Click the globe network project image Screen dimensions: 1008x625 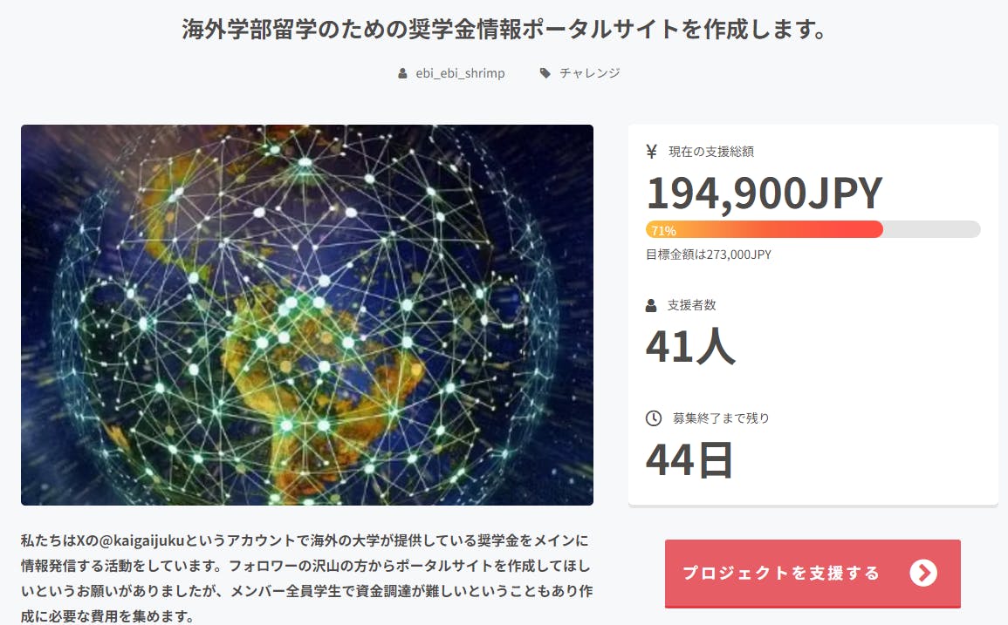point(307,315)
